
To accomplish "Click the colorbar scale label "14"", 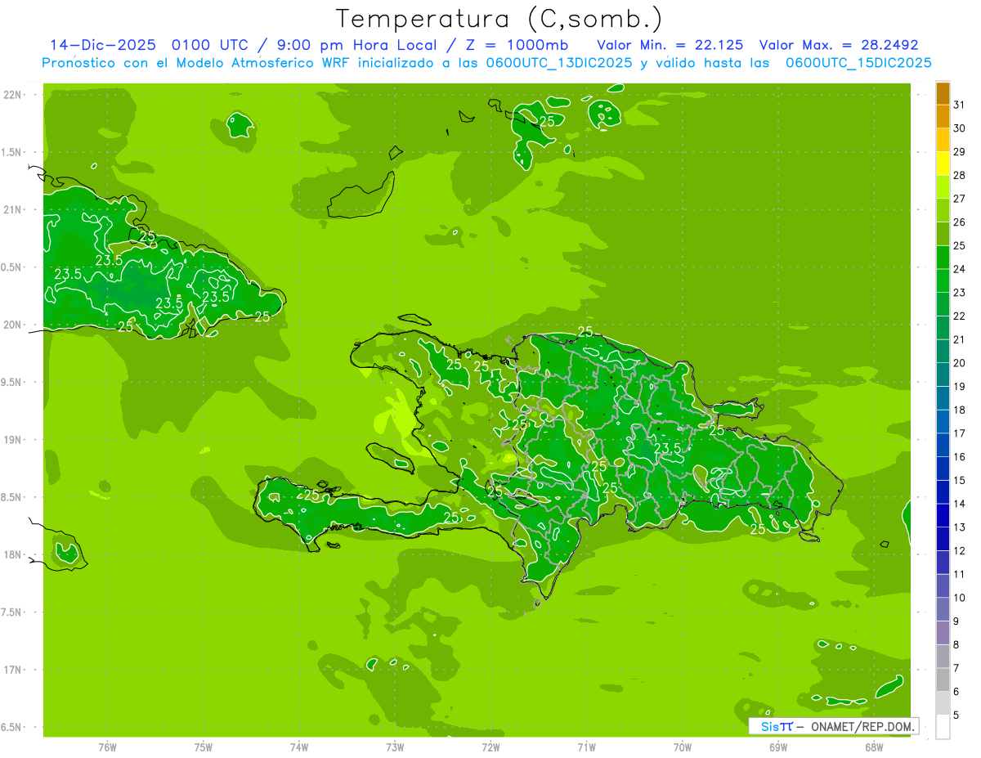I will [960, 504].
